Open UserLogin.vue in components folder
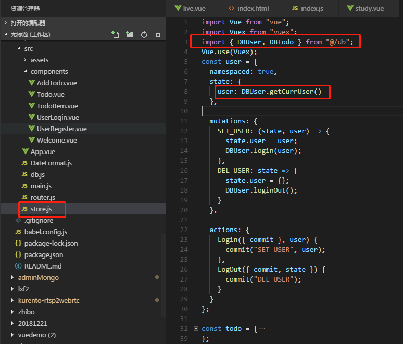The height and width of the screenshot is (344, 403). (57, 118)
